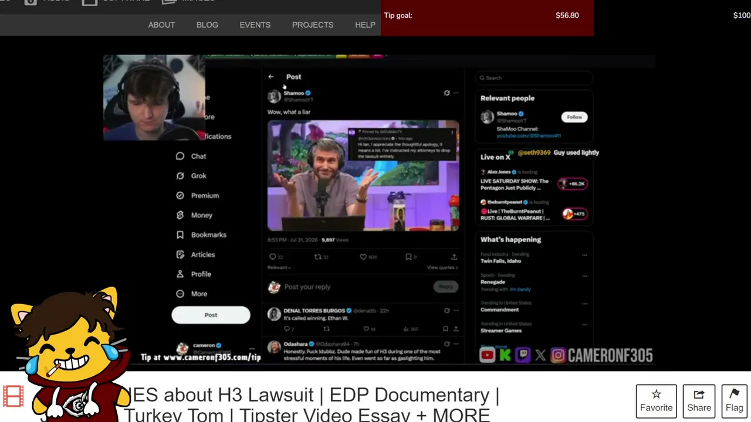Open the three-dot menu for Commandment trend

[584, 304]
